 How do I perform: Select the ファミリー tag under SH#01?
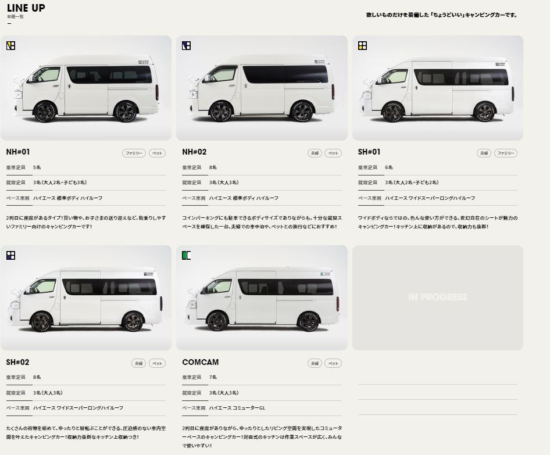(x=505, y=153)
